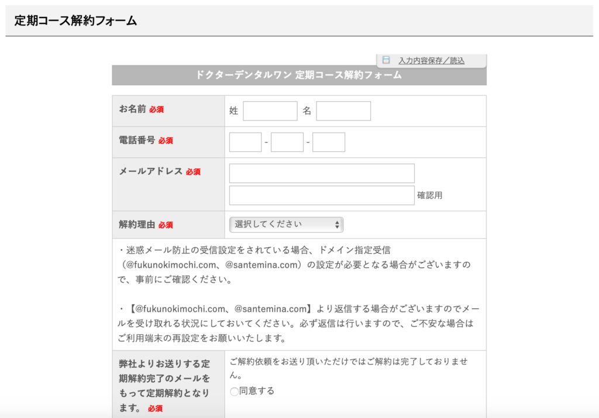Click the 定期コース解約フォーム page heading
The height and width of the screenshot is (418, 599).
[x=75, y=20]
